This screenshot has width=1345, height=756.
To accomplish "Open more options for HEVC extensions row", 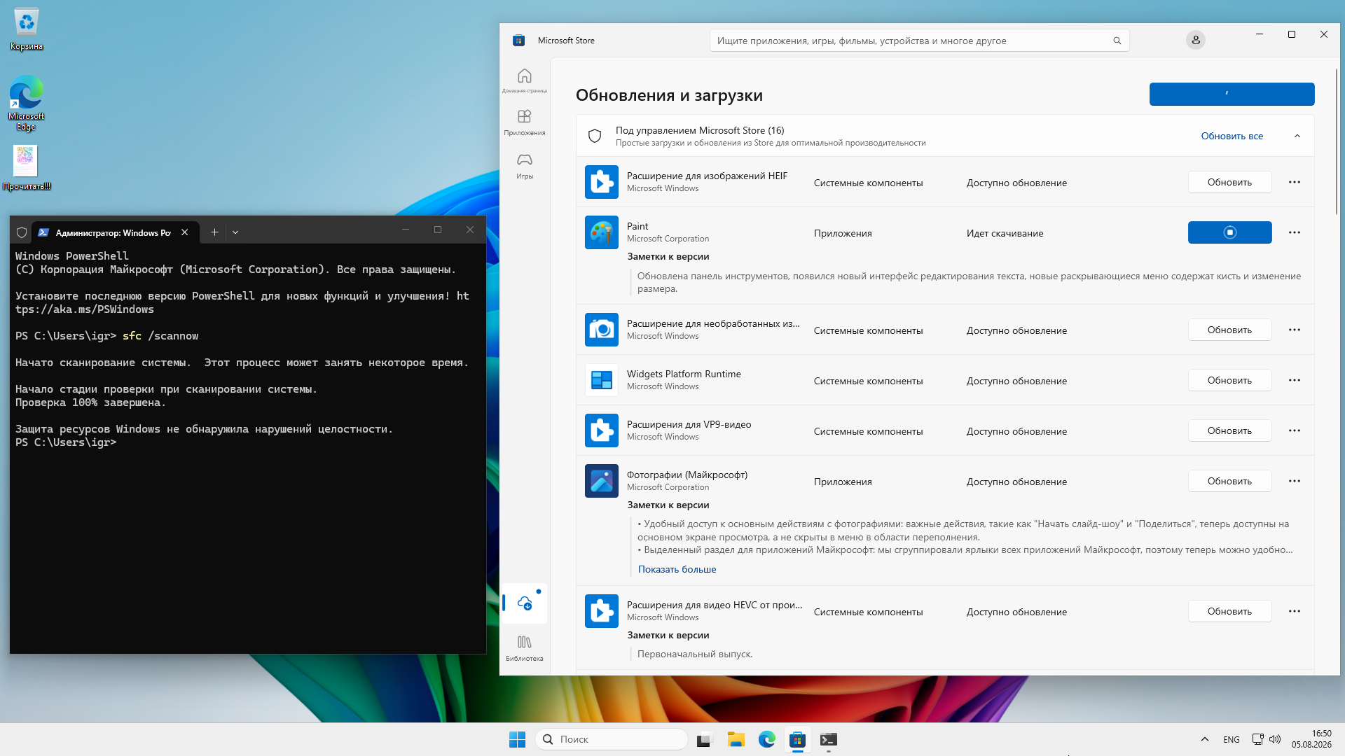I will click(1295, 611).
